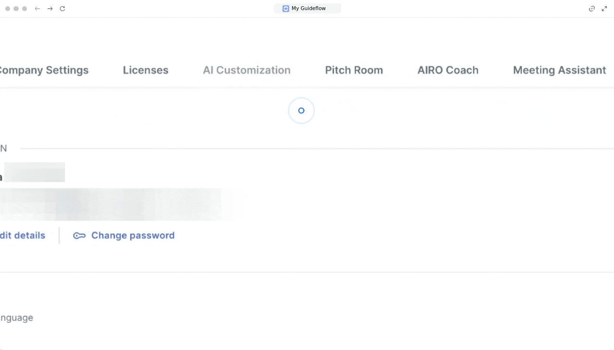The image size is (614, 350).
Task: Reload the page with the refresh icon
Action: [62, 9]
